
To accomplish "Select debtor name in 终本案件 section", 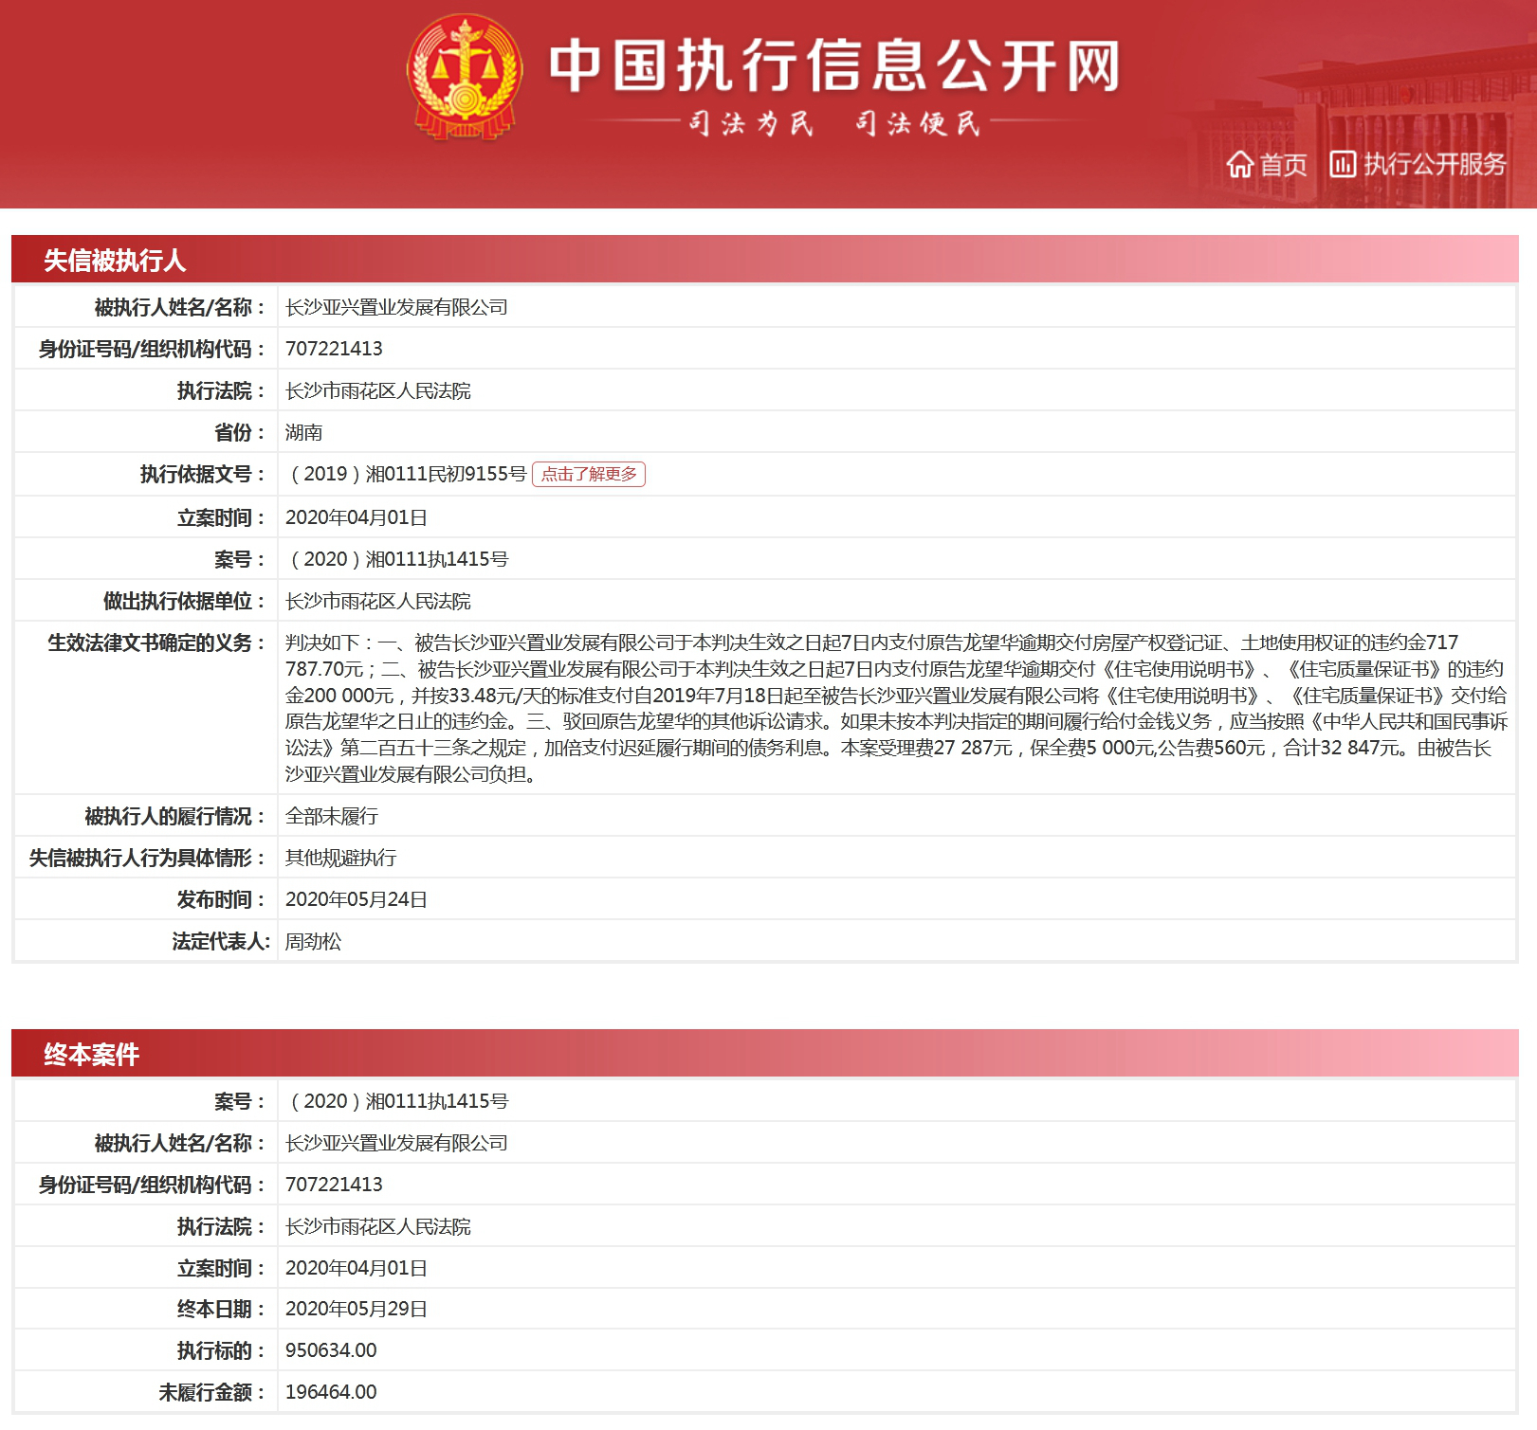I will (x=396, y=1143).
